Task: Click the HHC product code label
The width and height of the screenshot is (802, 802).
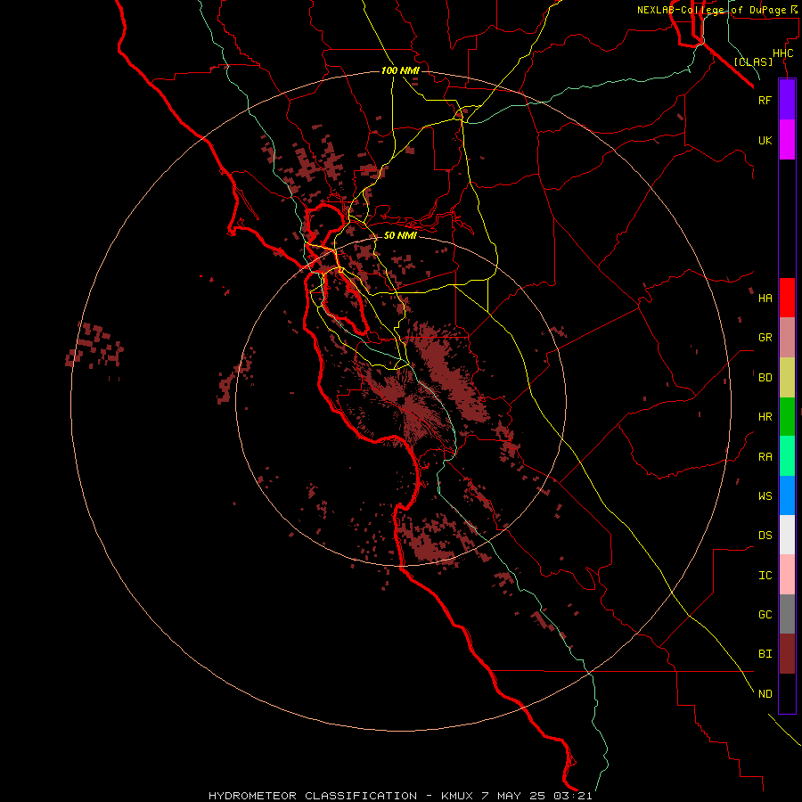Action: click(x=783, y=53)
